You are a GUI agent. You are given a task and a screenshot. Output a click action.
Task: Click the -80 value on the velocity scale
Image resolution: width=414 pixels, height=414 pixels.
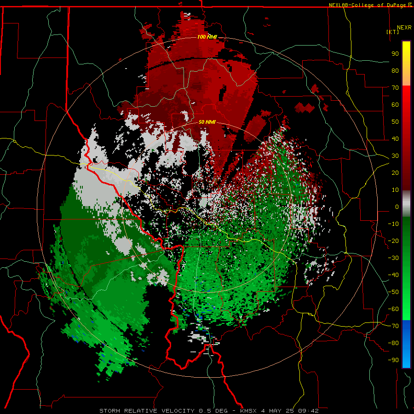393,343
